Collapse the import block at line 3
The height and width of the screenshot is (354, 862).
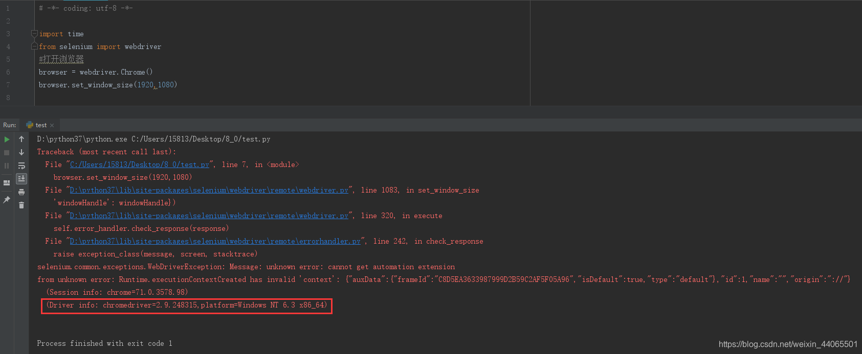34,34
